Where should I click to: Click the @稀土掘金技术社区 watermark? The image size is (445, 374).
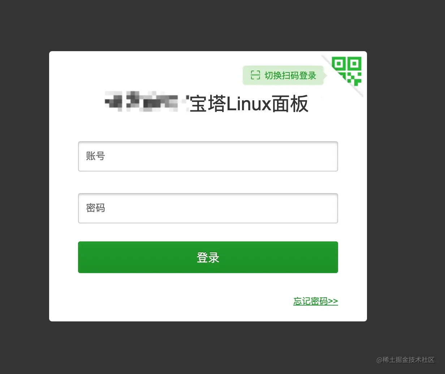click(x=405, y=360)
